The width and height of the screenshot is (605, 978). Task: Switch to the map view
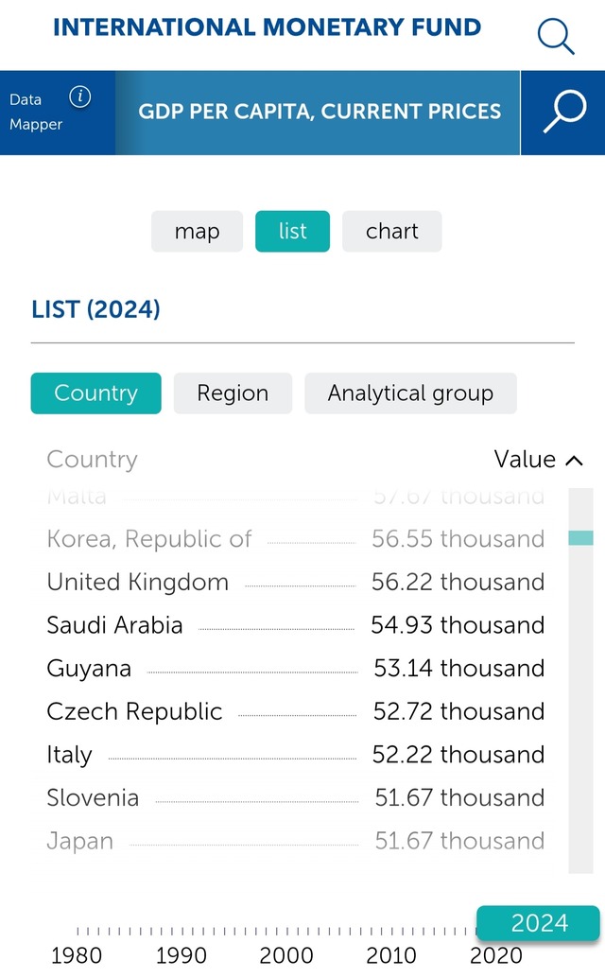pos(197,232)
